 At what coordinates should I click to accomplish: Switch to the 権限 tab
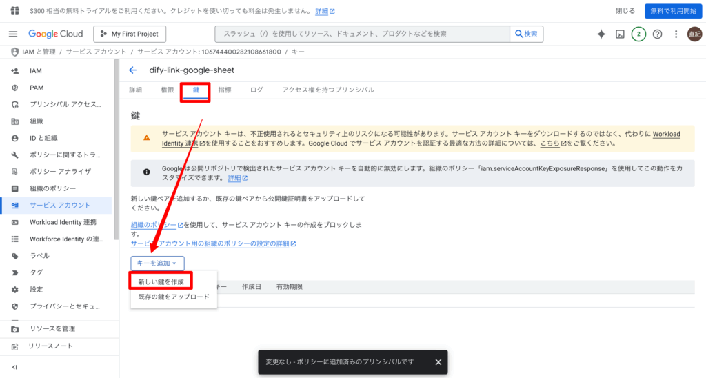[168, 90]
